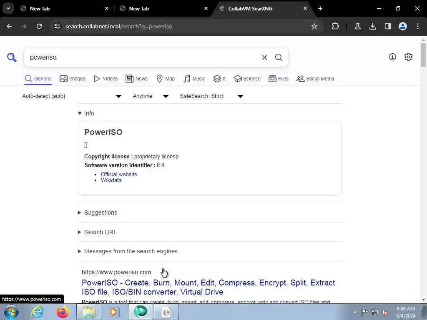This screenshot has width=427, height=320.
Task: Open the PowerISO result title link
Action: point(208,287)
